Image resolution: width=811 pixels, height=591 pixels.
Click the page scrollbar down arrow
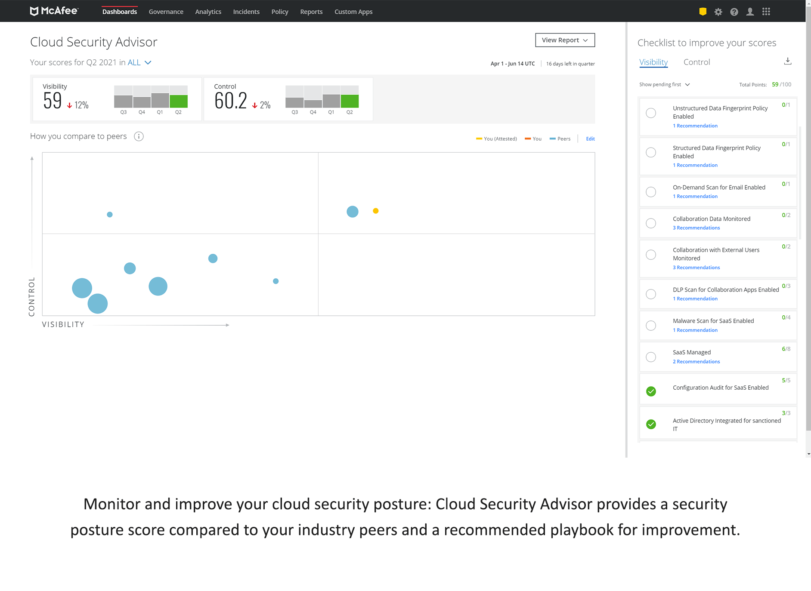point(808,454)
